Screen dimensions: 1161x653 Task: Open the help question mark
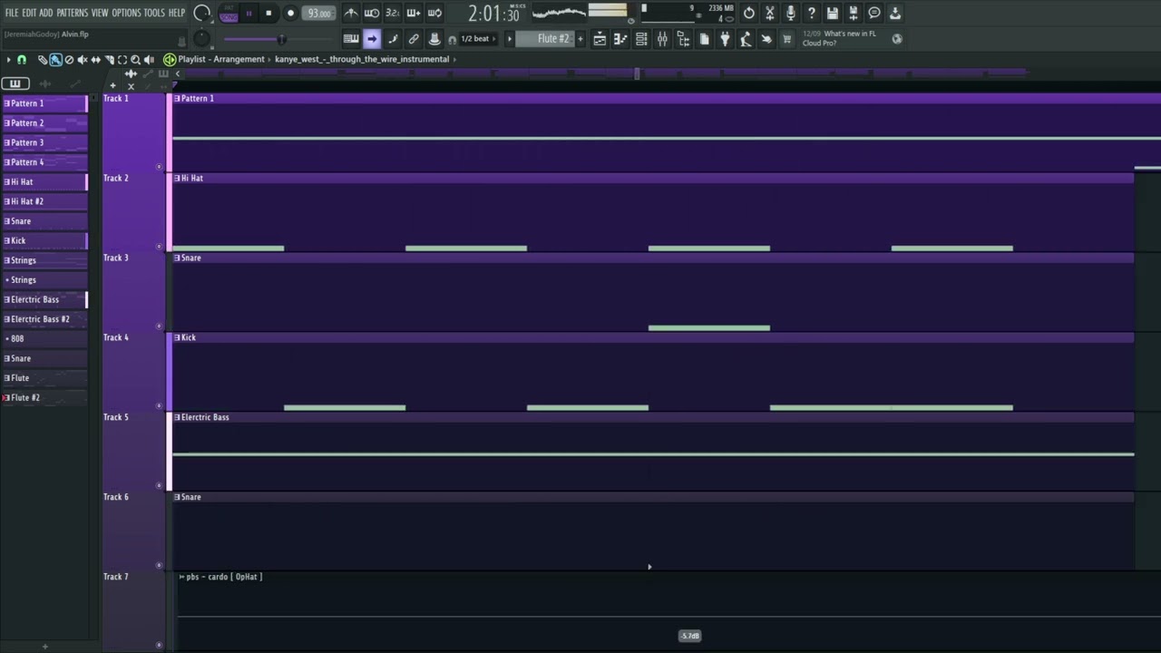tap(812, 13)
